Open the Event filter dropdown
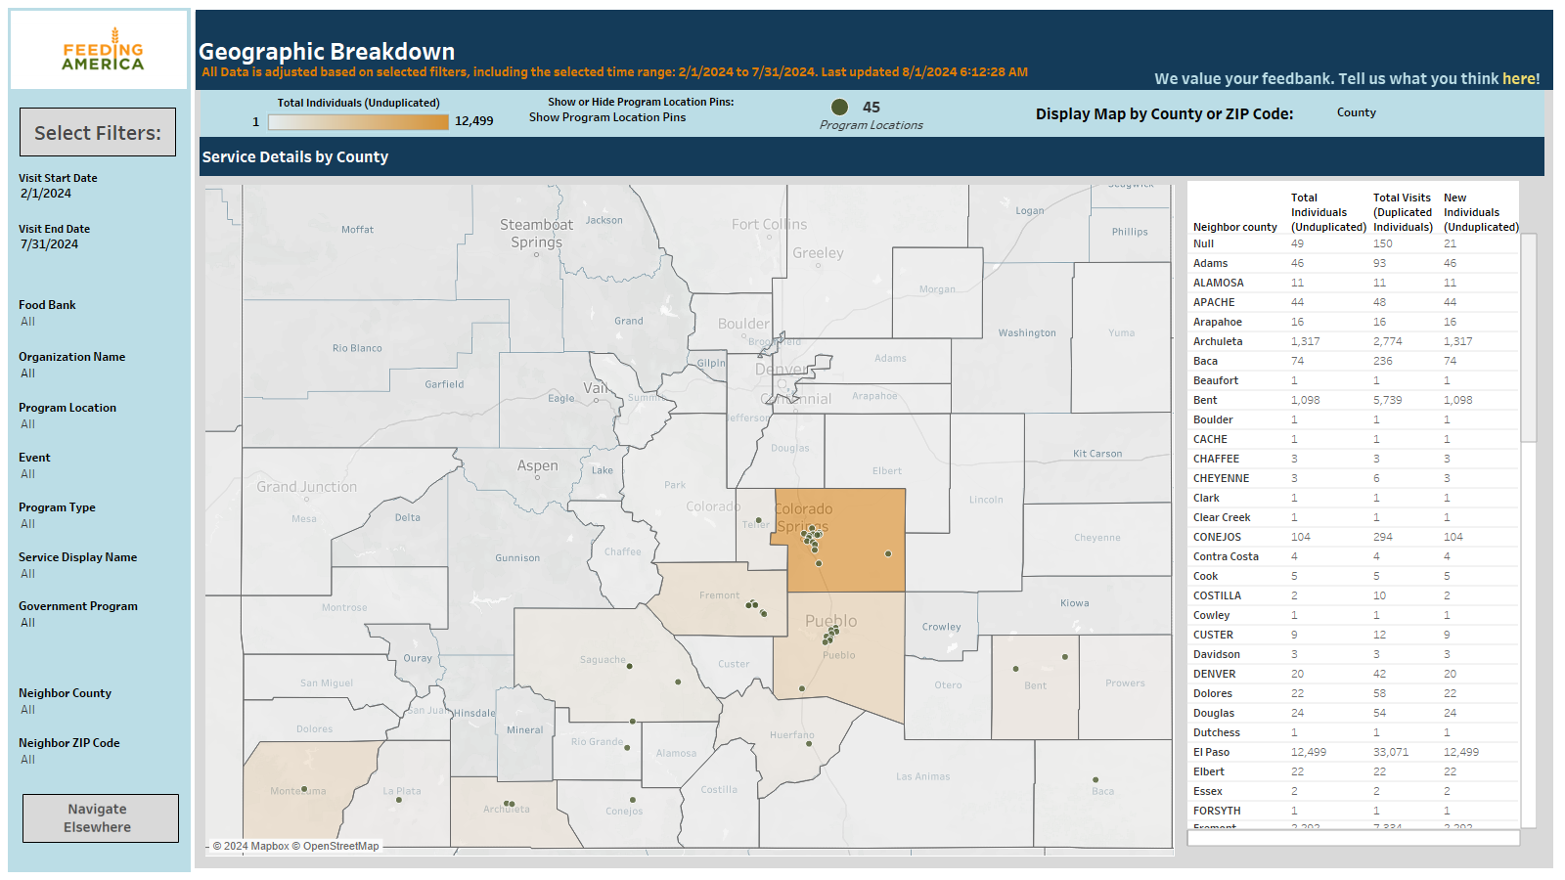This screenshot has width=1565, height=880. coord(98,474)
